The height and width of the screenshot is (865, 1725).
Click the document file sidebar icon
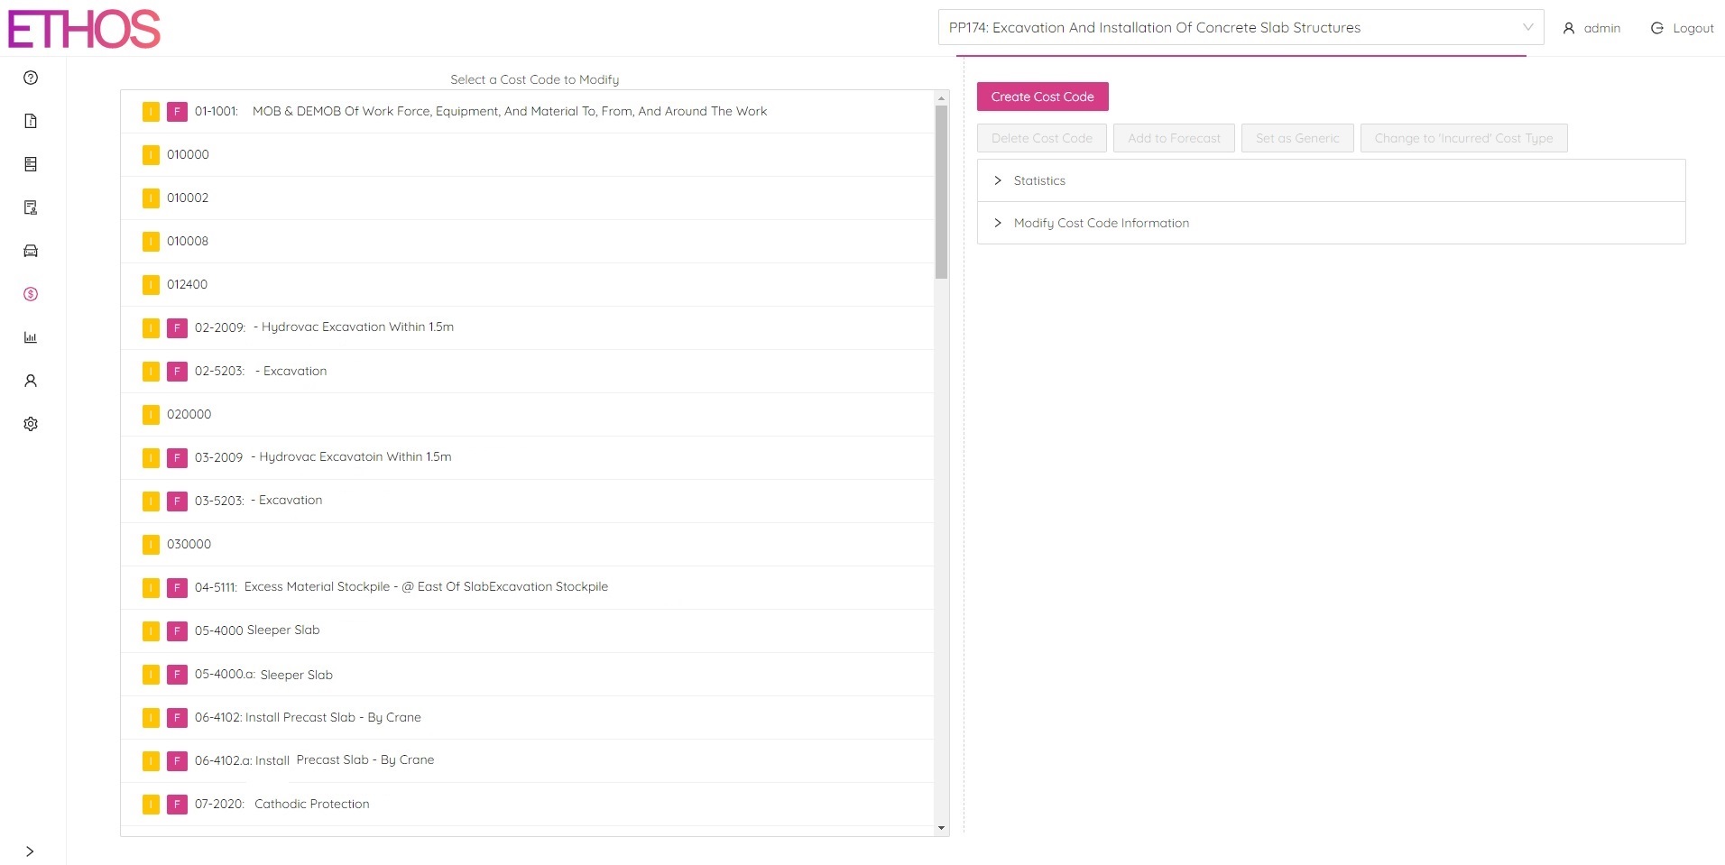tap(31, 121)
